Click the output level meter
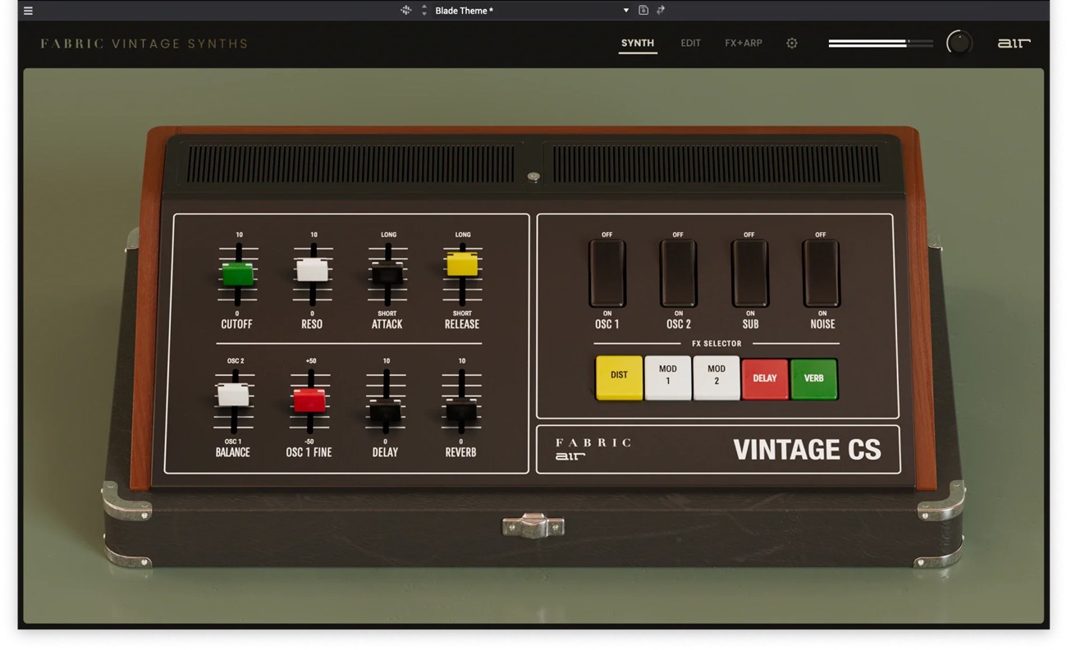Viewport: 1067px width, 650px height. tap(881, 43)
